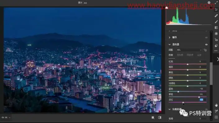Pick the targeted adjustment tool beside HSL
The height and width of the screenshot is (123, 219).
pyautogui.click(x=205, y=50)
